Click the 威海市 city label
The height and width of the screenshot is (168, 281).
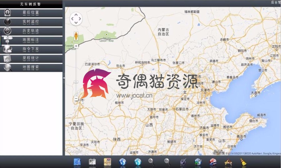(261, 115)
